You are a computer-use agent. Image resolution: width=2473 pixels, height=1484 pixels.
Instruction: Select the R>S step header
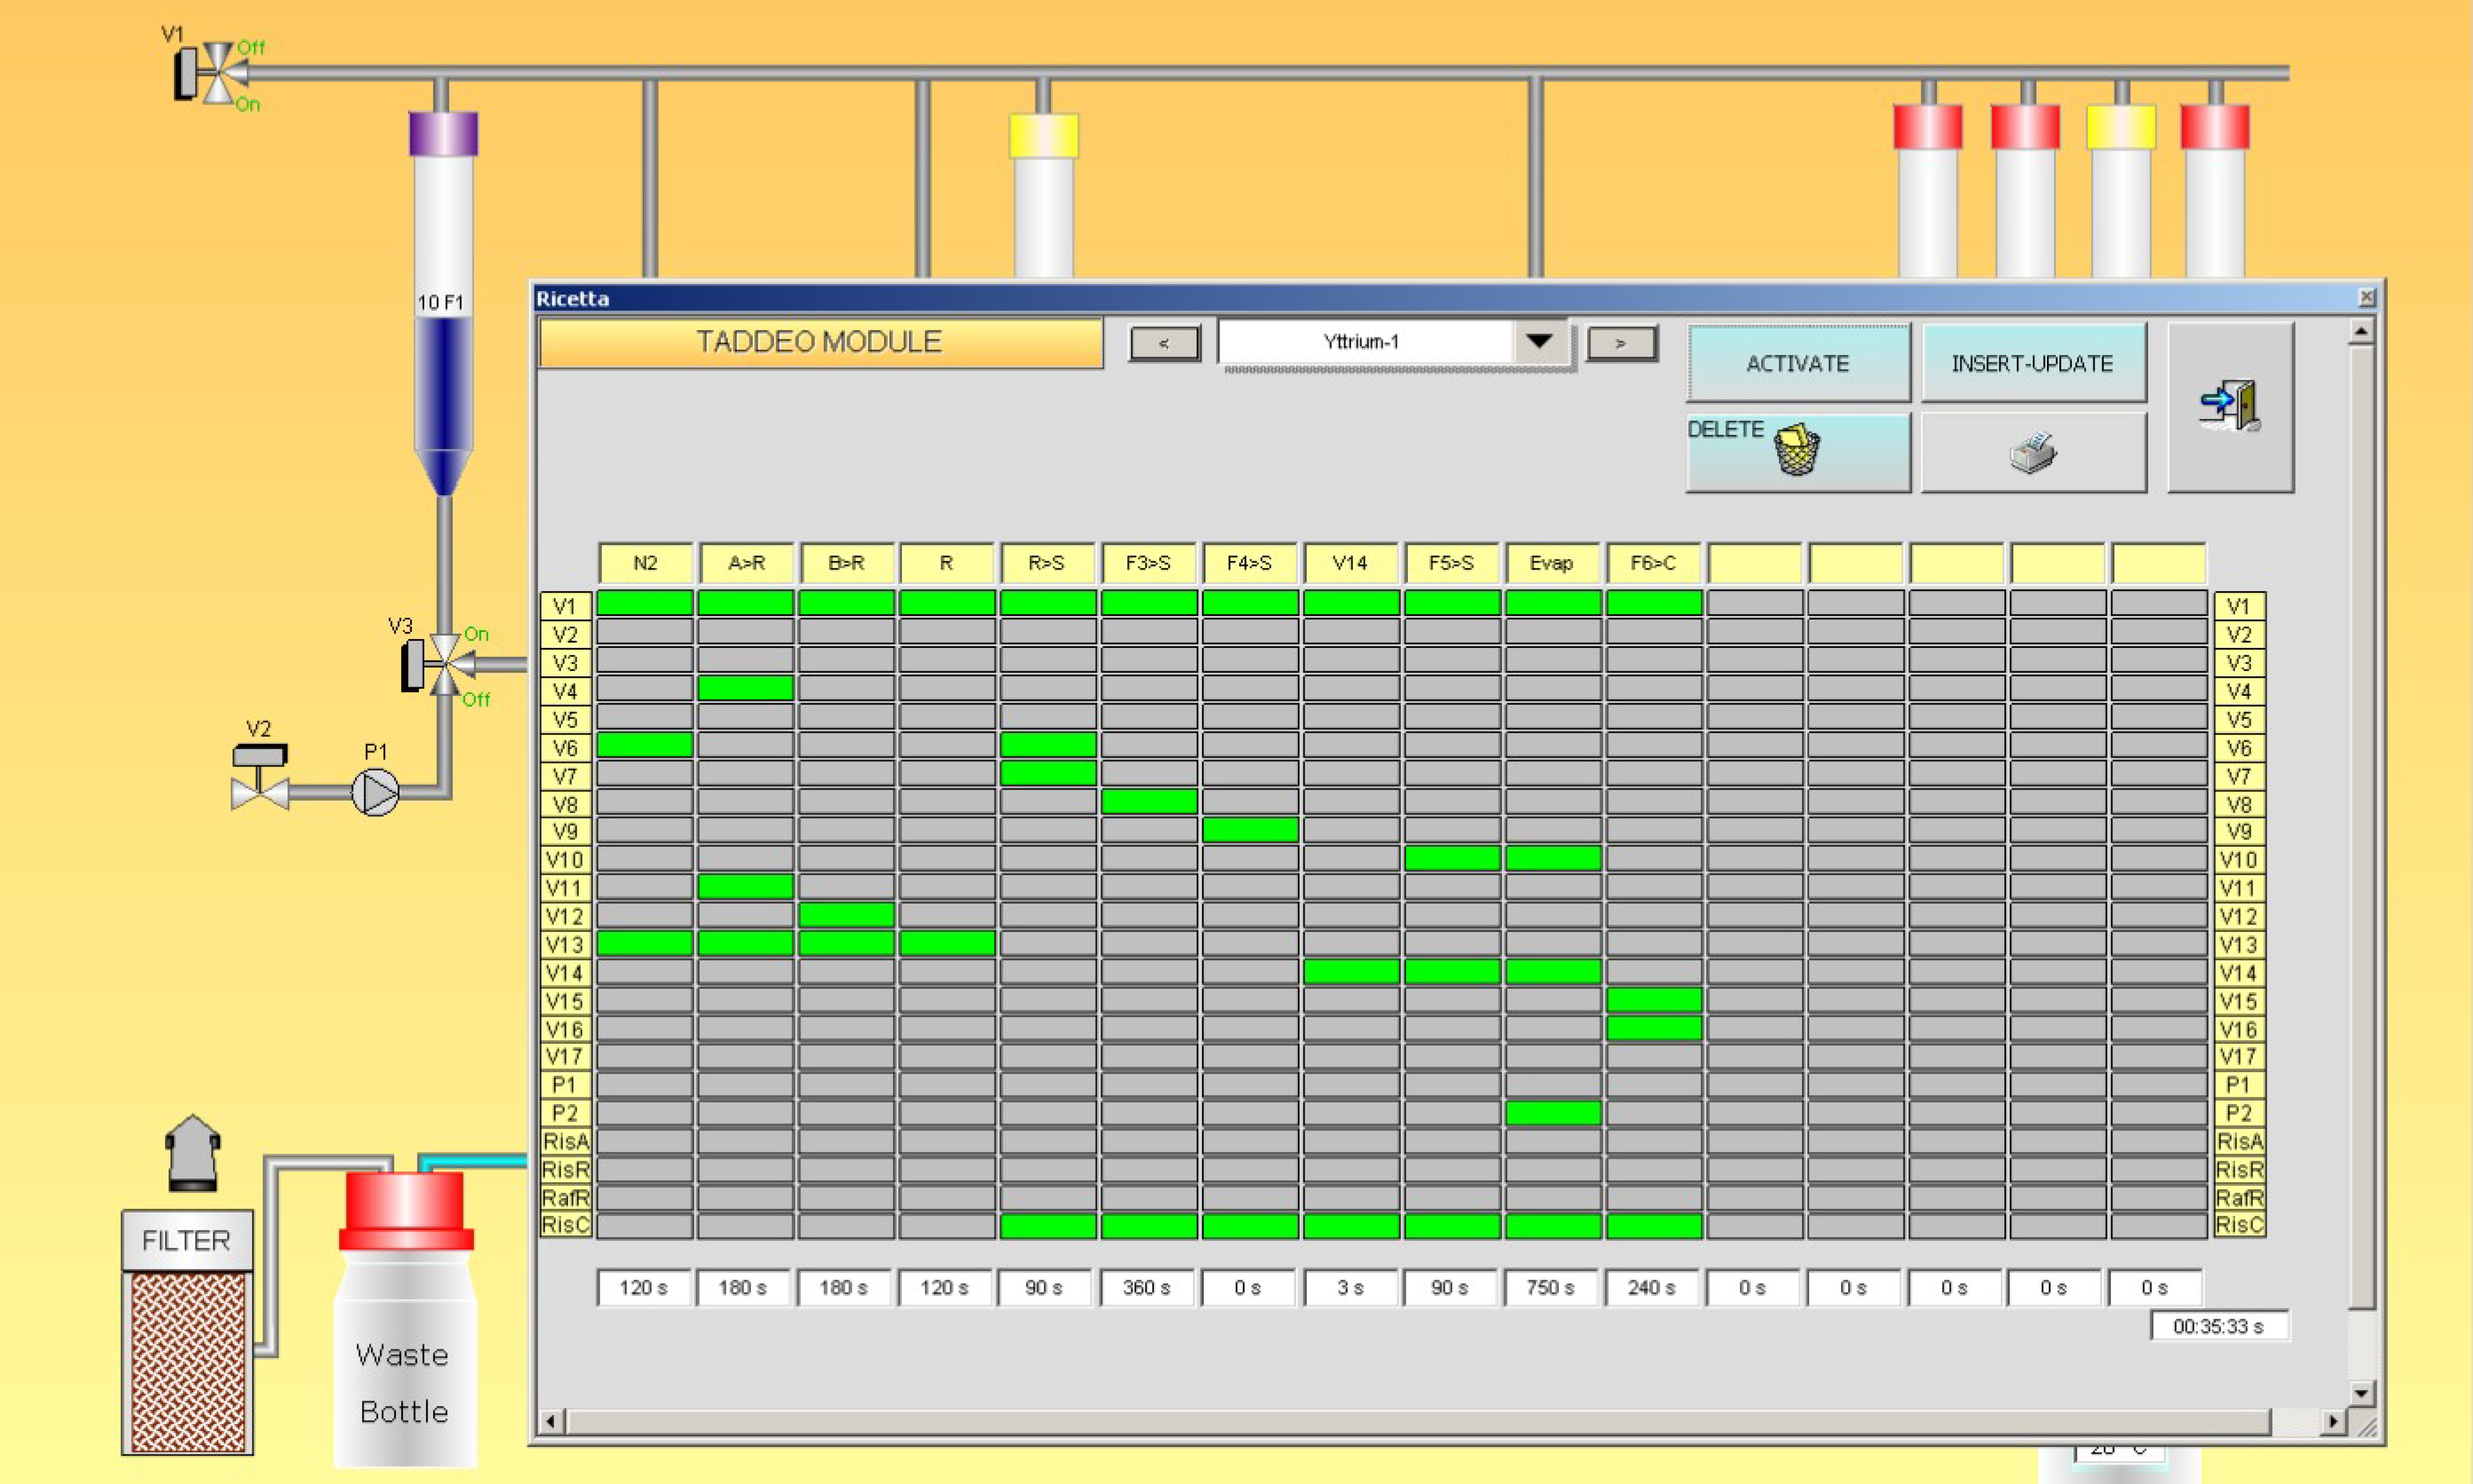1047,563
